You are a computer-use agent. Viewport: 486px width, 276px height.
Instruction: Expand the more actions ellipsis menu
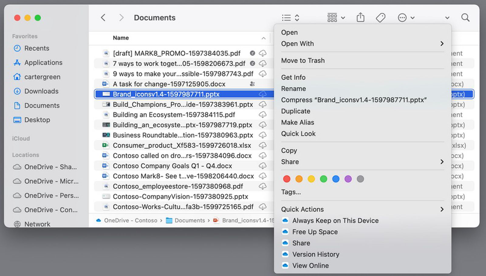point(406,18)
